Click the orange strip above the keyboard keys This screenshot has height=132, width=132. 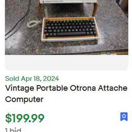(70, 19)
